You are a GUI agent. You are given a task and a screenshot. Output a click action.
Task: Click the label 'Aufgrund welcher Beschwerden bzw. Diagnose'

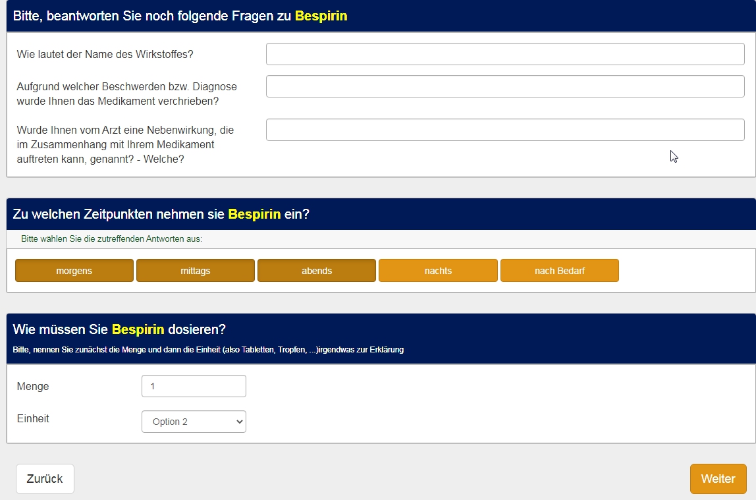[127, 87]
